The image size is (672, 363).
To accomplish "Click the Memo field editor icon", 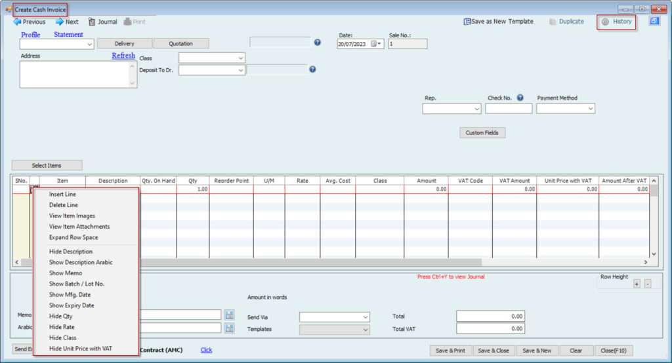I will point(229,315).
